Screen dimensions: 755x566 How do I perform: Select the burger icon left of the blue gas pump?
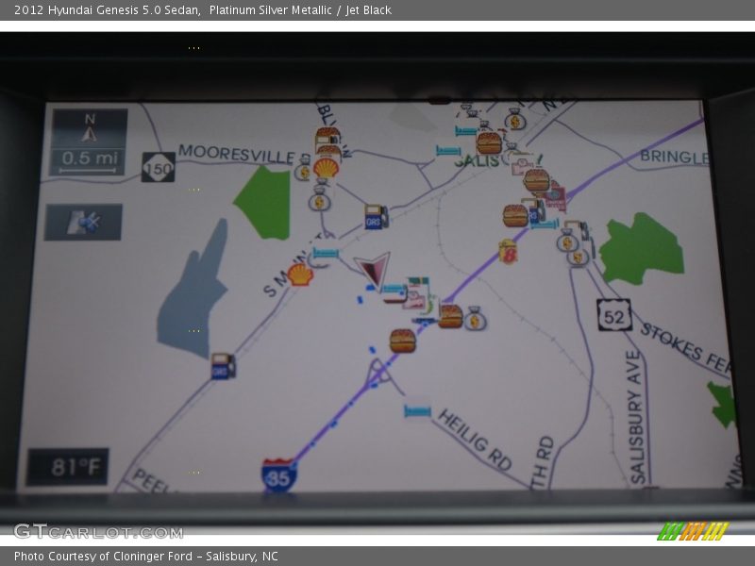(515, 216)
